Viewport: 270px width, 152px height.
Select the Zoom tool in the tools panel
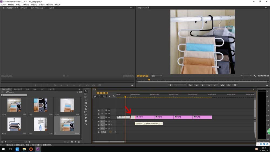pyautogui.click(x=86, y=124)
